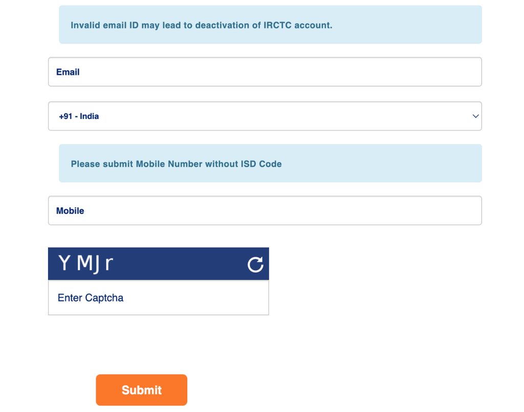524x412 pixels.
Task: Click the Mobile placeholder label
Action: tap(70, 211)
